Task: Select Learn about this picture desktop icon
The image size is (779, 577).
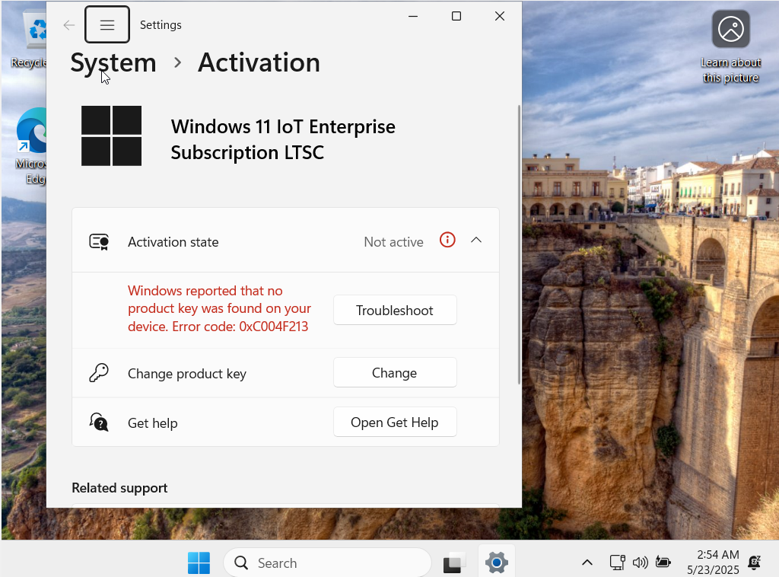Action: pos(730,47)
